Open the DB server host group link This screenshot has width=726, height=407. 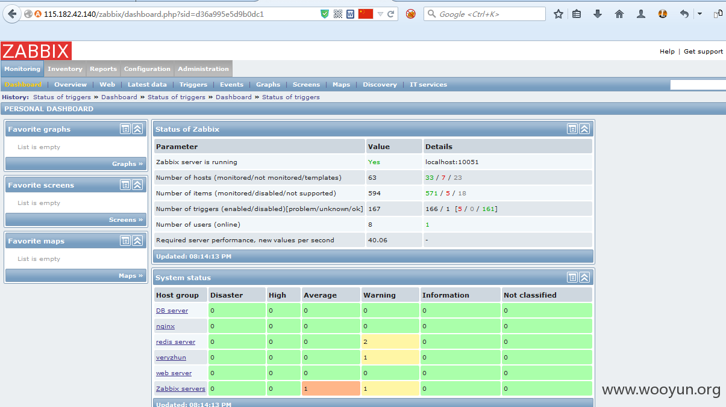[x=172, y=311]
